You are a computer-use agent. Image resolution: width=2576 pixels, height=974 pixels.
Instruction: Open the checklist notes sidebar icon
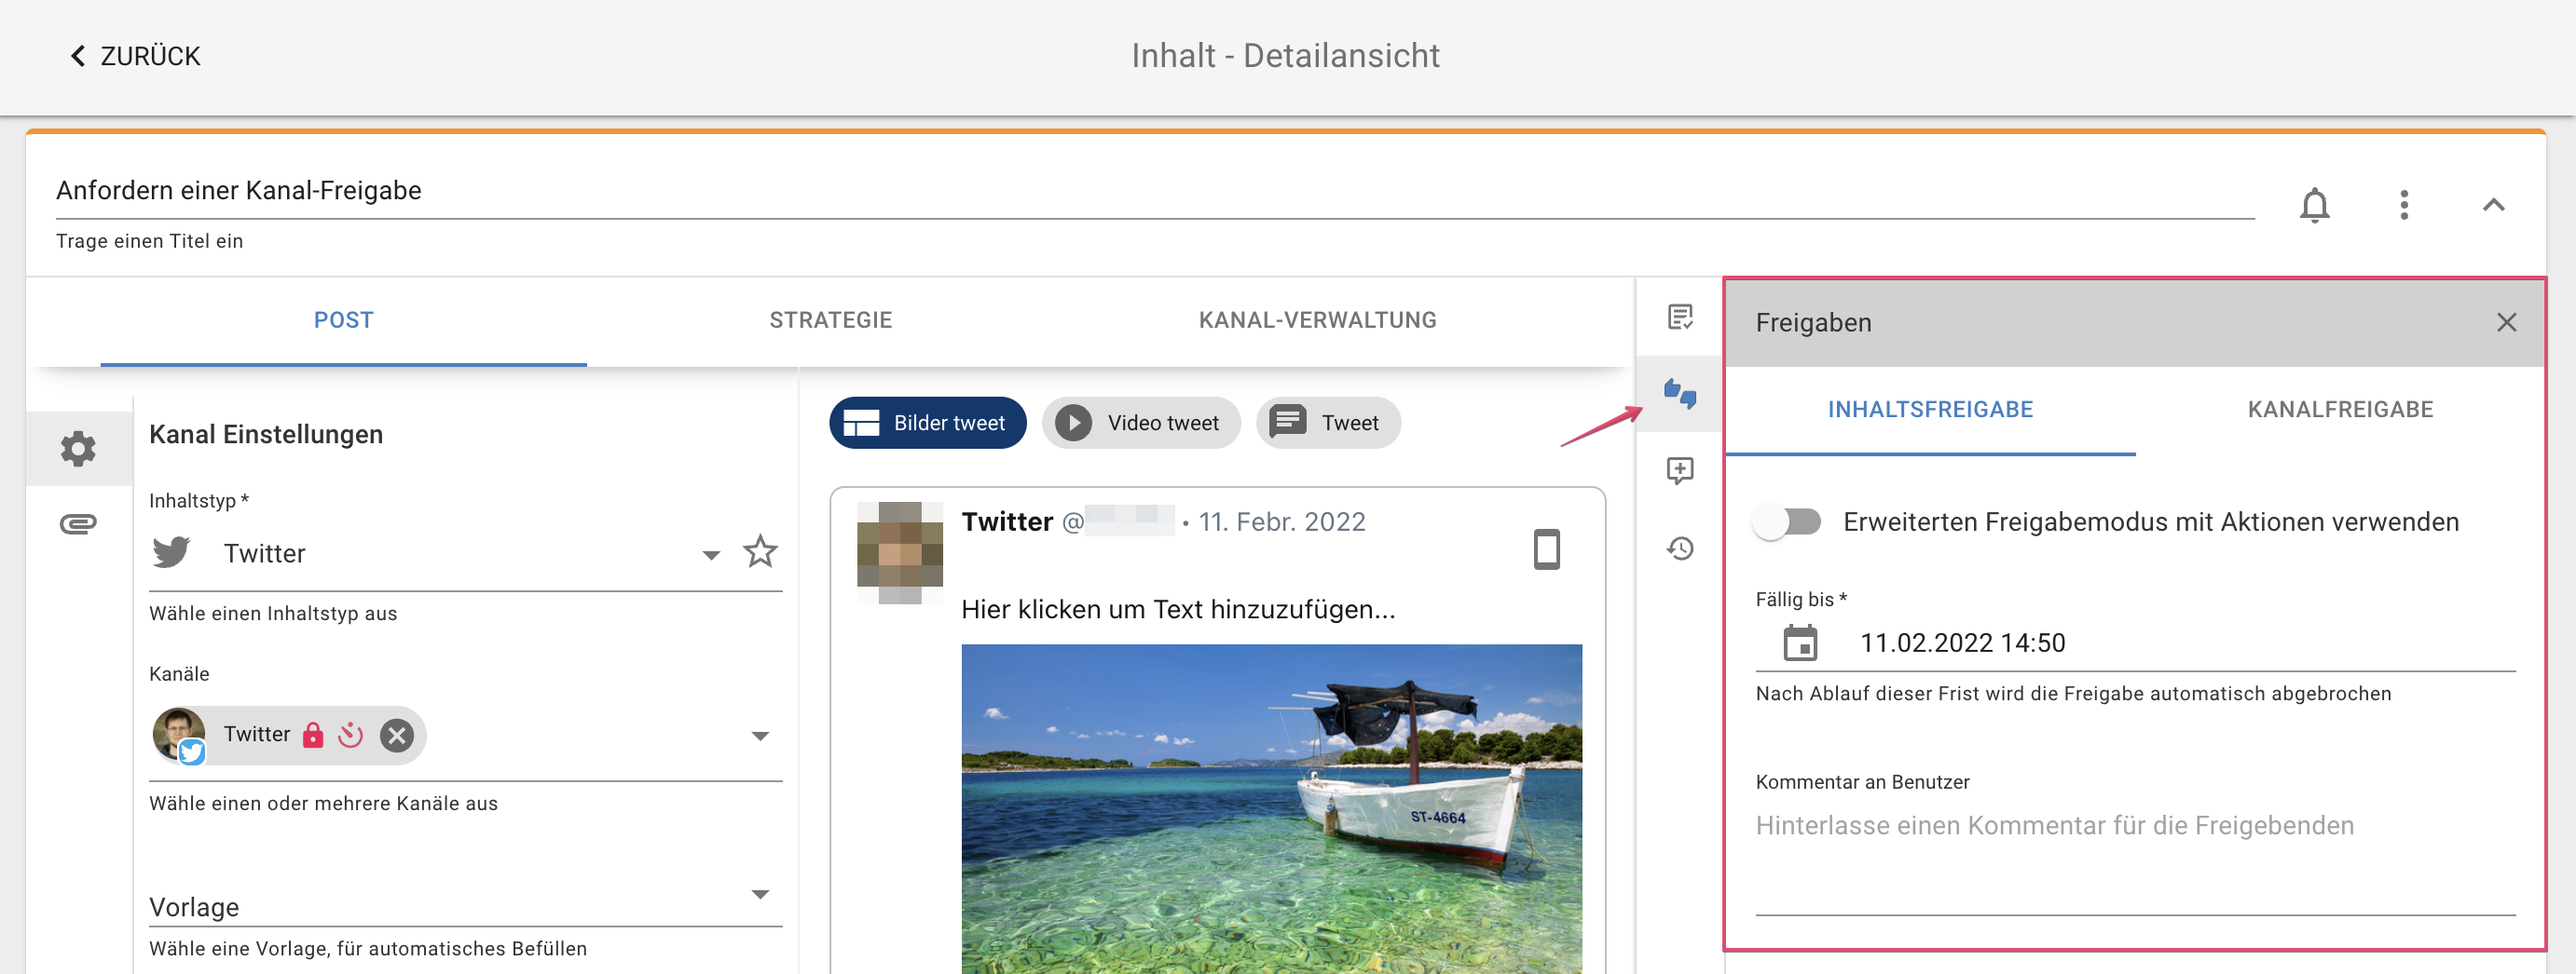tap(1680, 318)
